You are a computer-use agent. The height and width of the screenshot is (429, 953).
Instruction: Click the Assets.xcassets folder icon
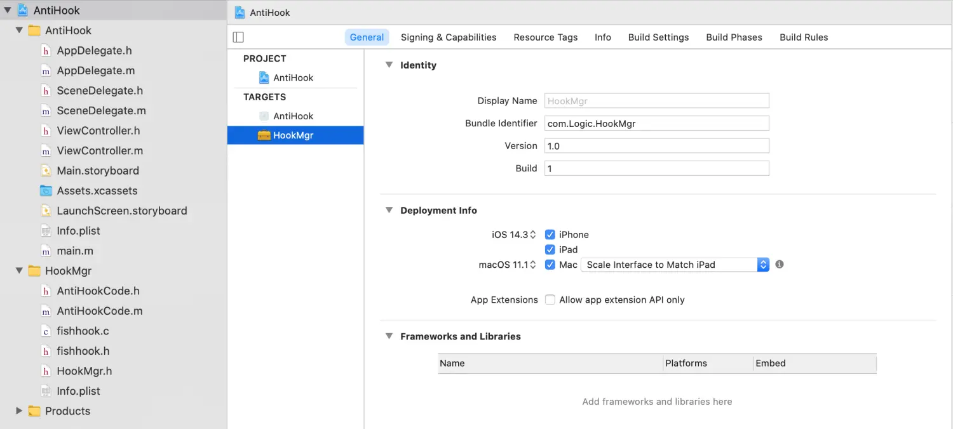(x=46, y=191)
